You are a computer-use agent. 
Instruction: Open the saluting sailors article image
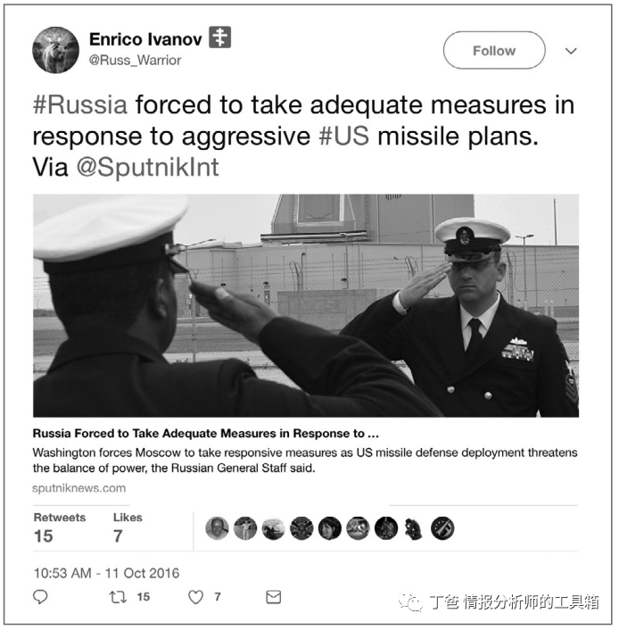coord(306,305)
